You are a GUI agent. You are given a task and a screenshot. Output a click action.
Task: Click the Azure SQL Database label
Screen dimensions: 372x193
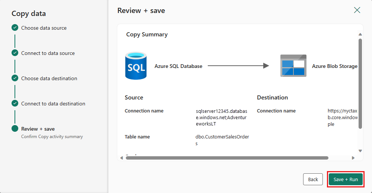[x=178, y=66]
